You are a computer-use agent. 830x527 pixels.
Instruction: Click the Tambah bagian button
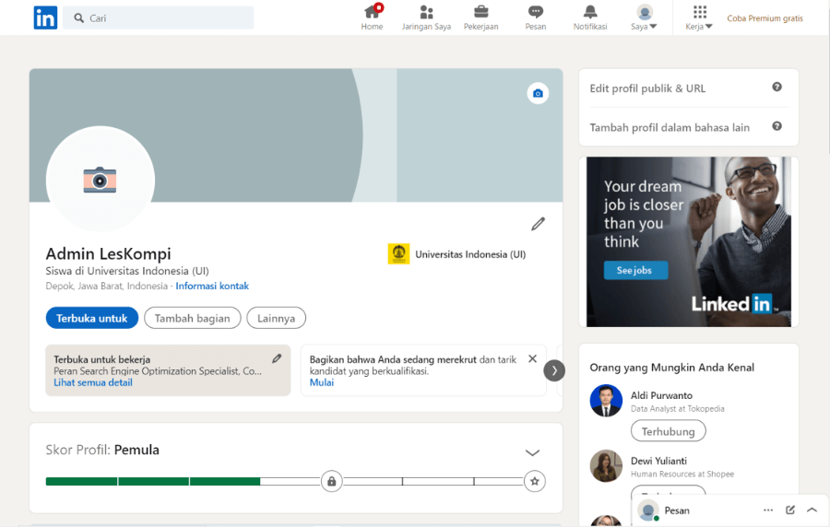pyautogui.click(x=192, y=318)
